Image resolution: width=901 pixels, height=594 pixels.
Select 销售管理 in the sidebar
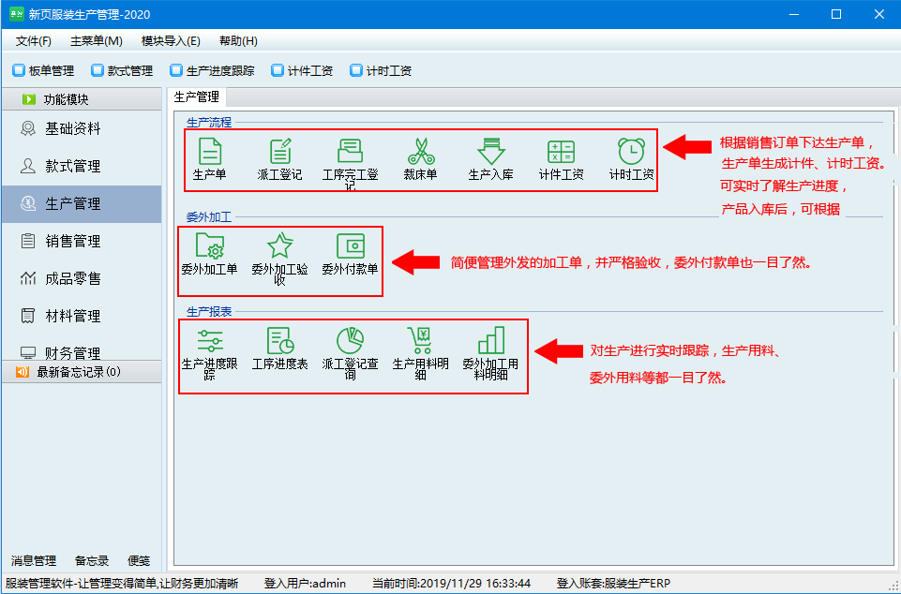click(x=73, y=241)
